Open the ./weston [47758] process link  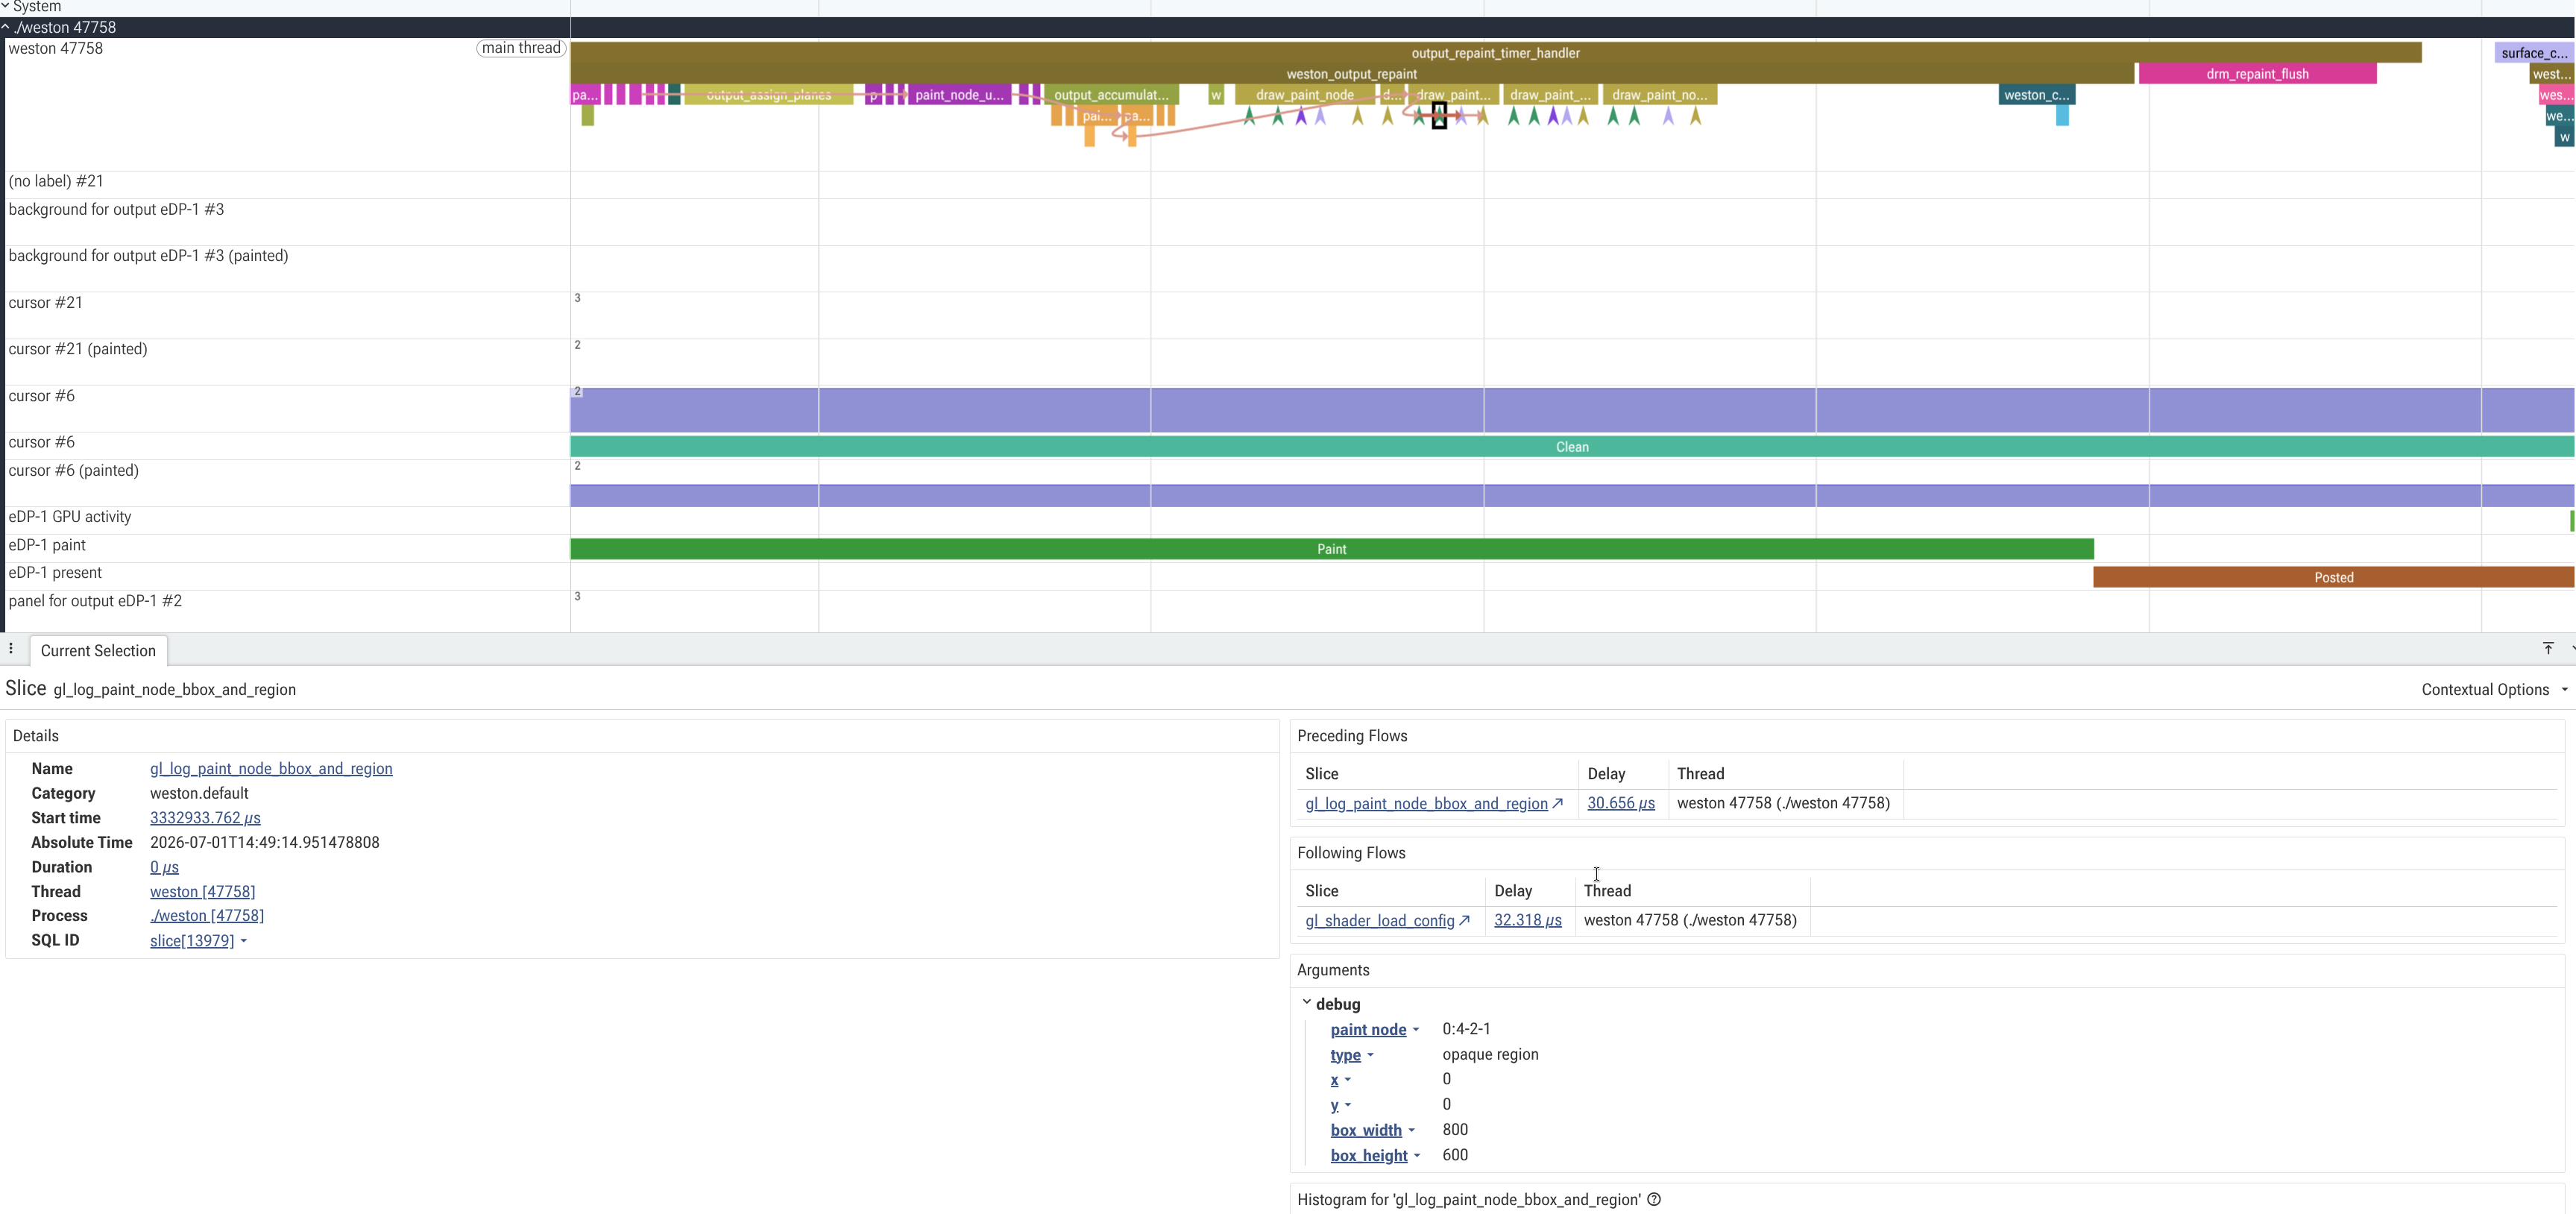tap(207, 916)
